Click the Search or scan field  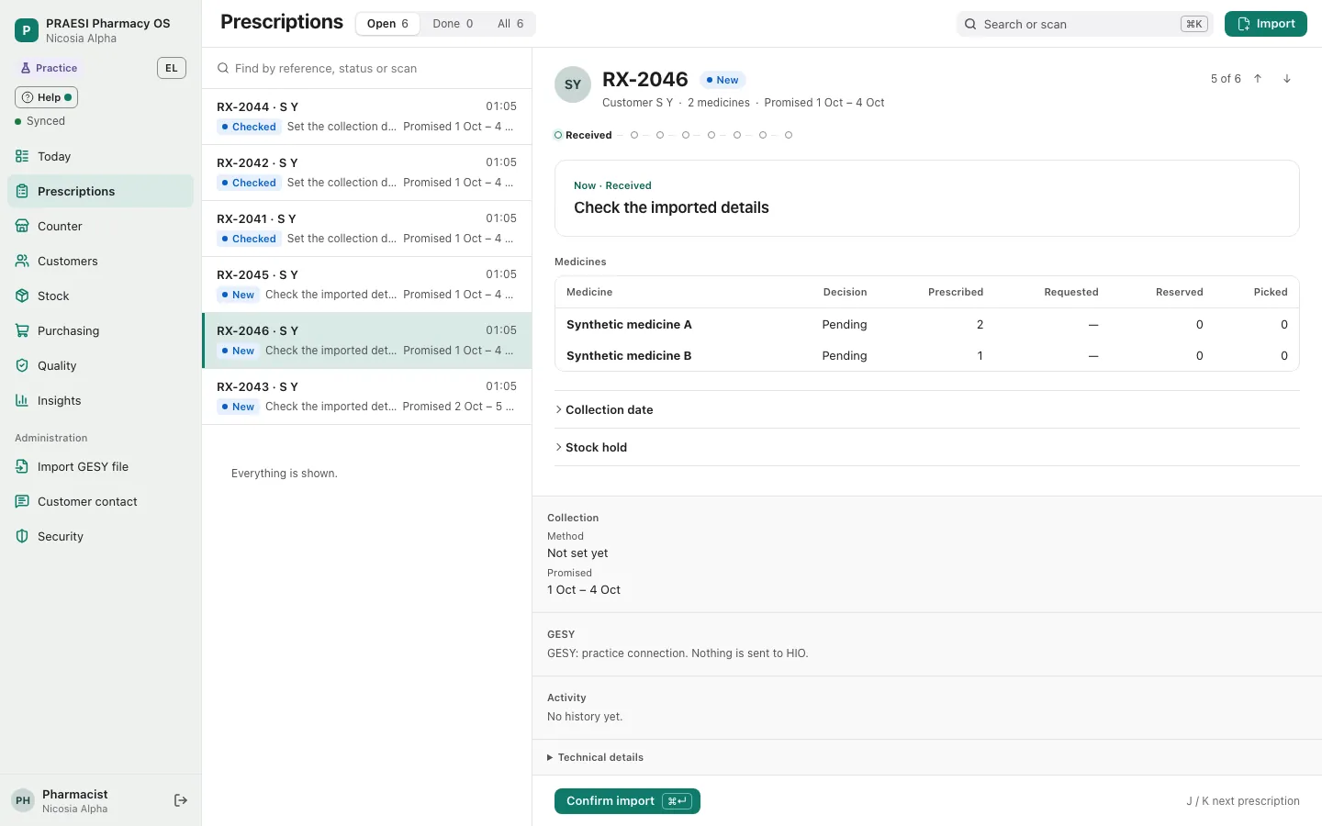[x=1084, y=24]
